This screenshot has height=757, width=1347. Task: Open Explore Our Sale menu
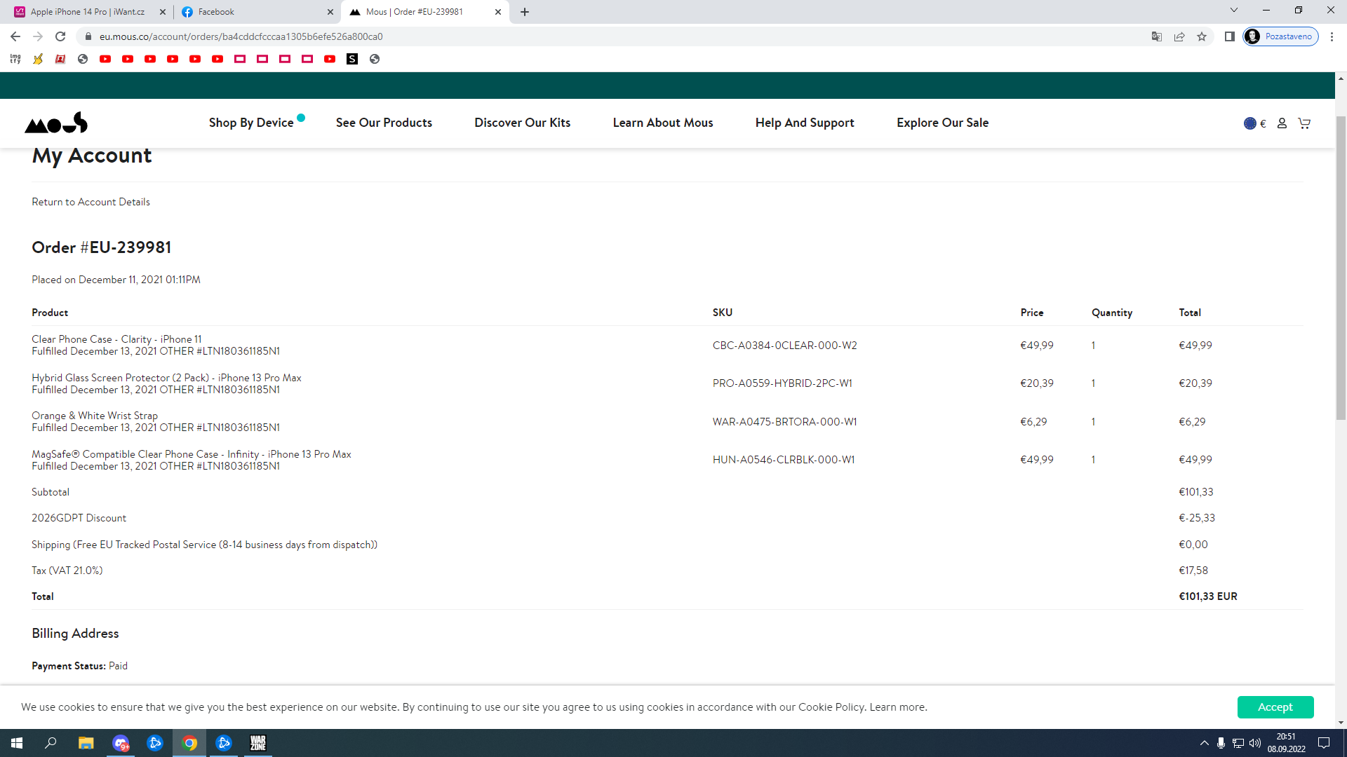942,123
